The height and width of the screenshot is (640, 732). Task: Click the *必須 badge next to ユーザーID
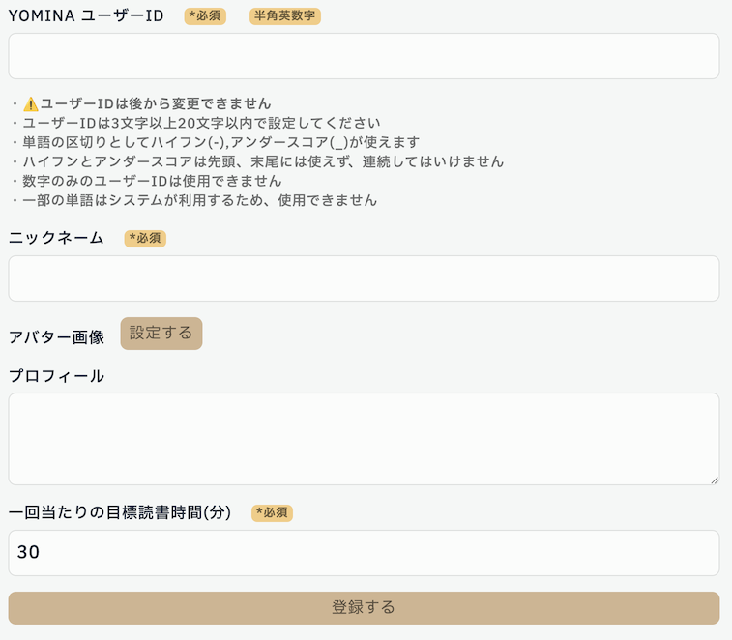point(205,16)
